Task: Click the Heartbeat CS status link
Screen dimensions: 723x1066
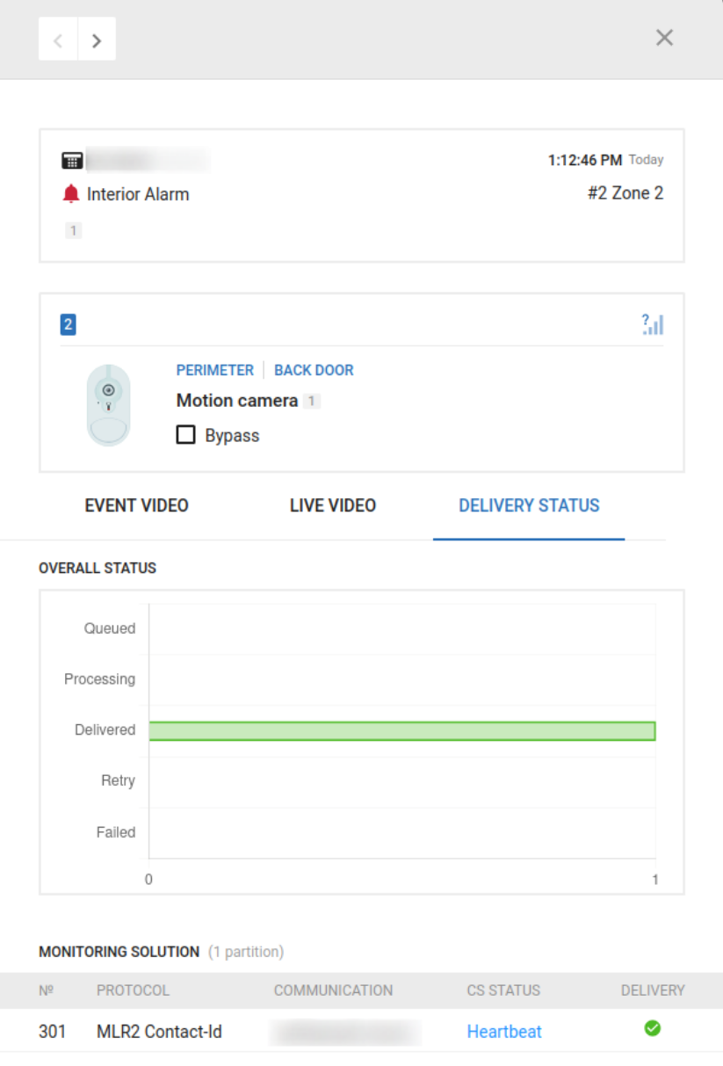Action: click(x=504, y=1032)
